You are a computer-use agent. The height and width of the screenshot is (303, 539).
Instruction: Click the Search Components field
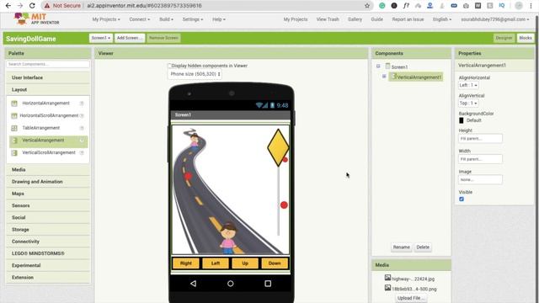[48, 64]
